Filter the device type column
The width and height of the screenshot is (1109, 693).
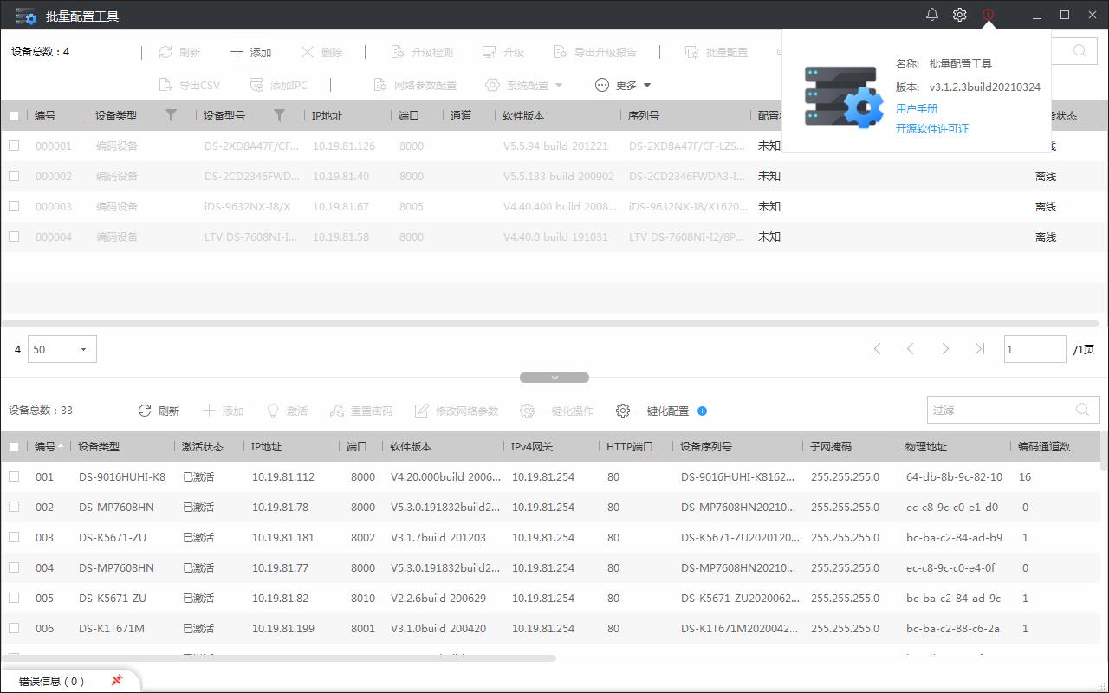(x=171, y=115)
